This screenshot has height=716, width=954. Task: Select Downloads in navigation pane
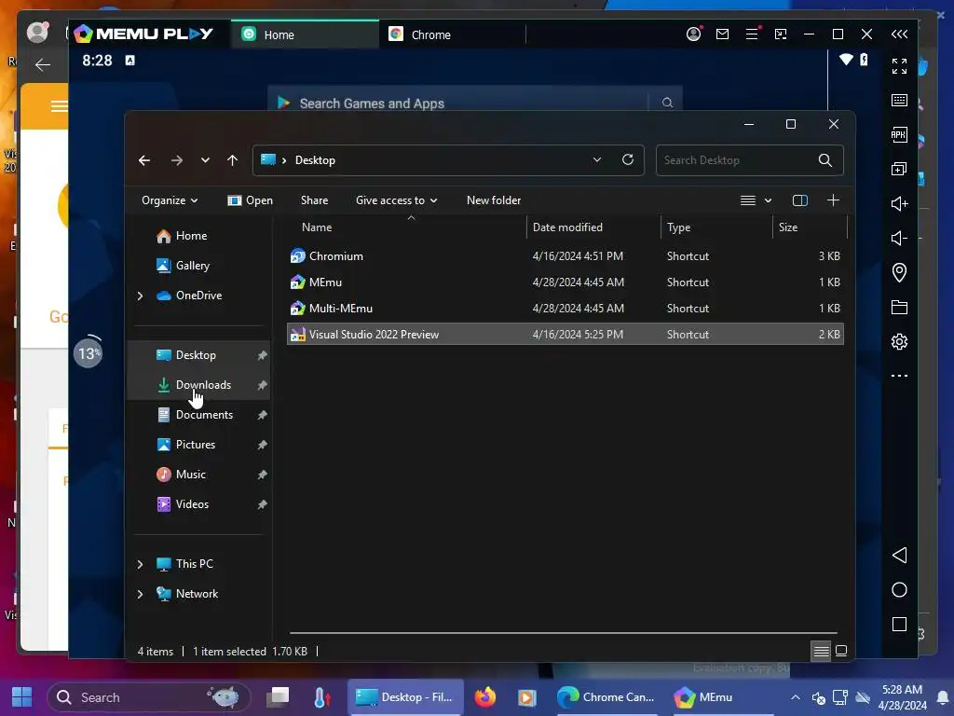(200, 385)
